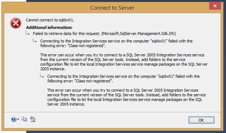Select deepest nested 'Class not registered' message
Screen dimensions: 226x133
(x=123, y=78)
